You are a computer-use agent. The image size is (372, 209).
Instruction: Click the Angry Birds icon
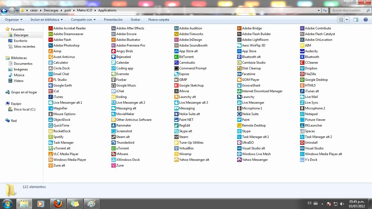(x=124, y=51)
